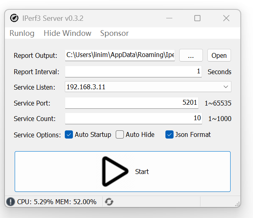Click the Open report button
Screen dimensions: 253x218
(219, 56)
